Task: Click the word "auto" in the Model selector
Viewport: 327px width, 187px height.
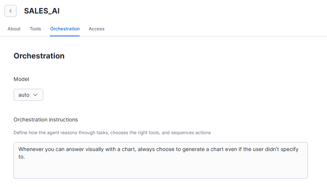Action: (24, 95)
